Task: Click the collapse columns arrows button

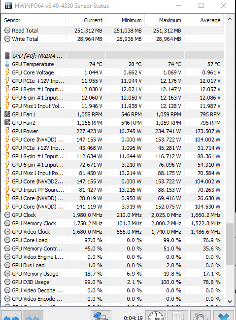Action: (33, 315)
